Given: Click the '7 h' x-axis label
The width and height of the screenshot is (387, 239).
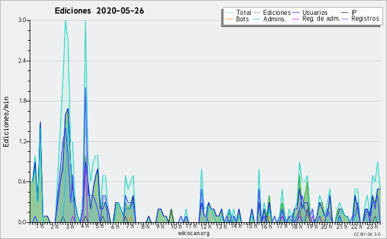Looking at the screenshot, I should tap(130, 226).
